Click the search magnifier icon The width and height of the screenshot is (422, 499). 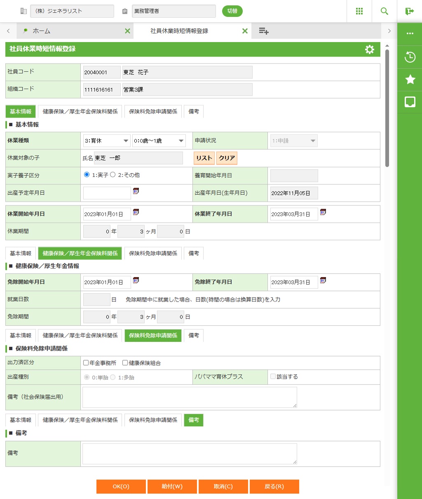coord(384,11)
